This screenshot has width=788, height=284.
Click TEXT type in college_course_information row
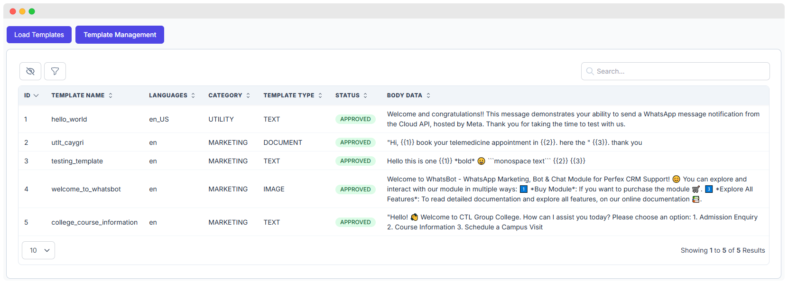pyautogui.click(x=272, y=222)
